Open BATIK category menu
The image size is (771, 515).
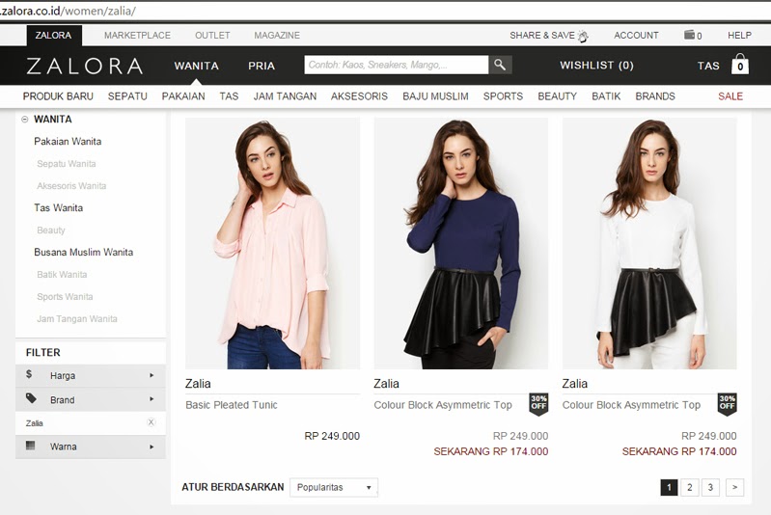[606, 96]
